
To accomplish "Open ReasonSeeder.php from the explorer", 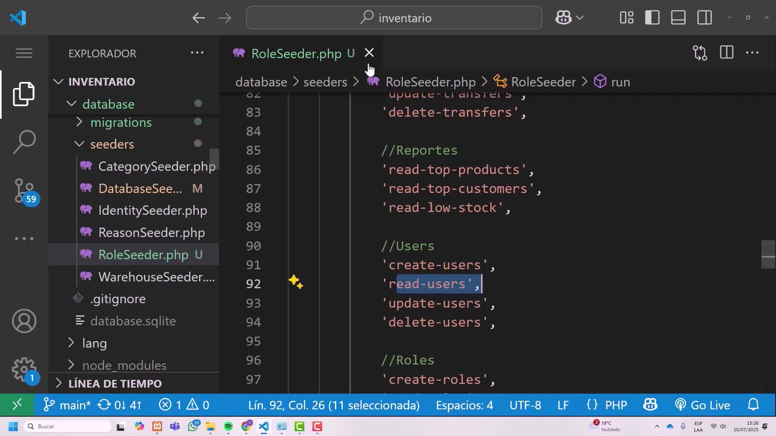I will [x=151, y=233].
